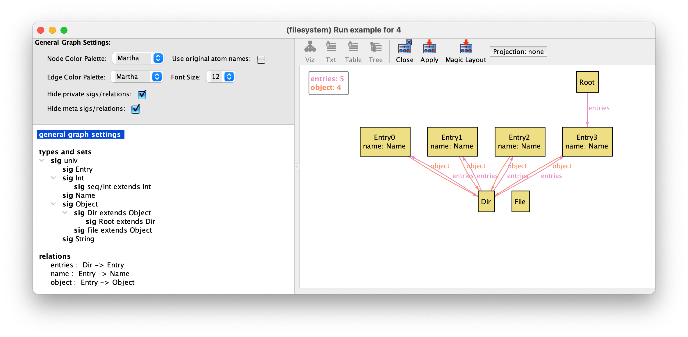Click the split pane divider handle
Image resolution: width=688 pixels, height=337 pixels.
point(297,166)
